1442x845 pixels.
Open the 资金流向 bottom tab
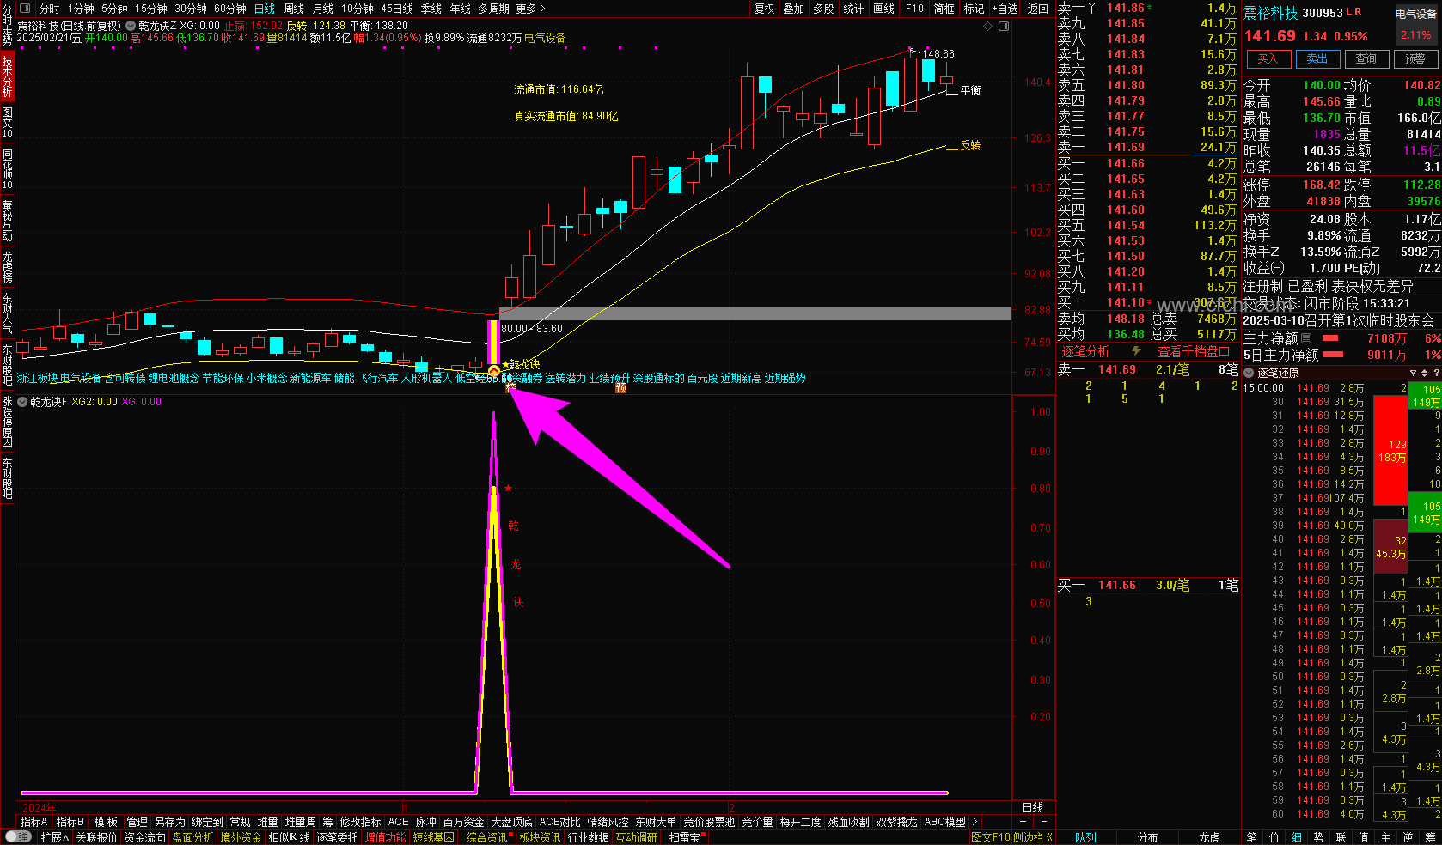coord(144,837)
